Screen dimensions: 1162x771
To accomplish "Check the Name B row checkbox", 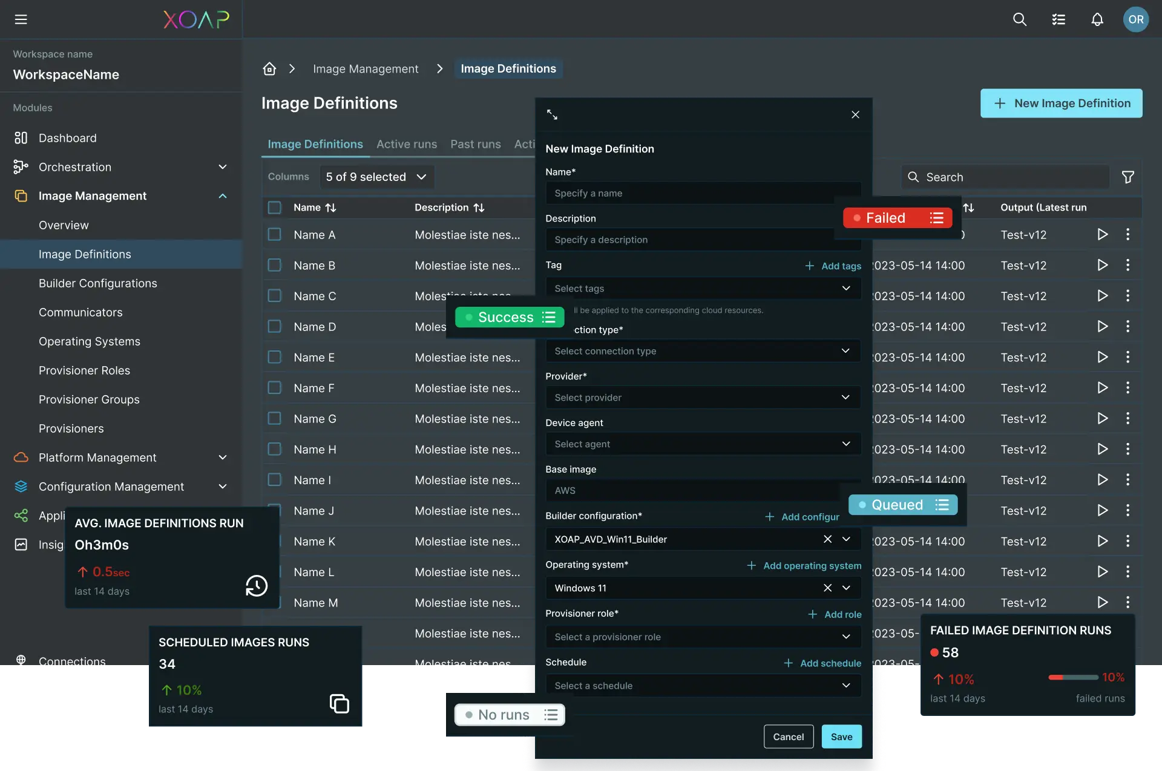I will coord(274,265).
